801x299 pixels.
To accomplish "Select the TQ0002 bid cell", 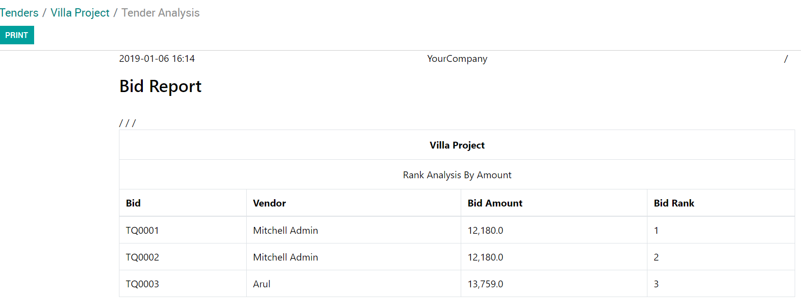I will point(142,257).
